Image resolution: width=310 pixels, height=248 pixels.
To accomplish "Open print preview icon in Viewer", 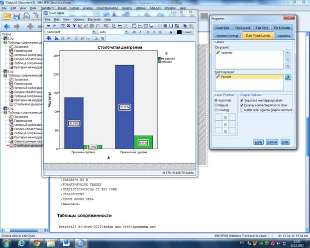I will point(36,16).
